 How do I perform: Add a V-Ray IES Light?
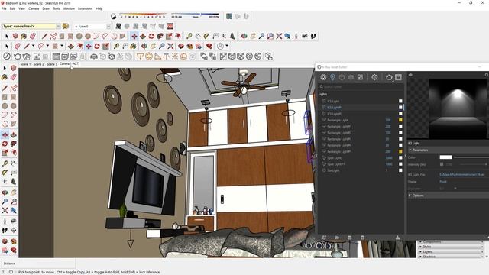(167, 57)
